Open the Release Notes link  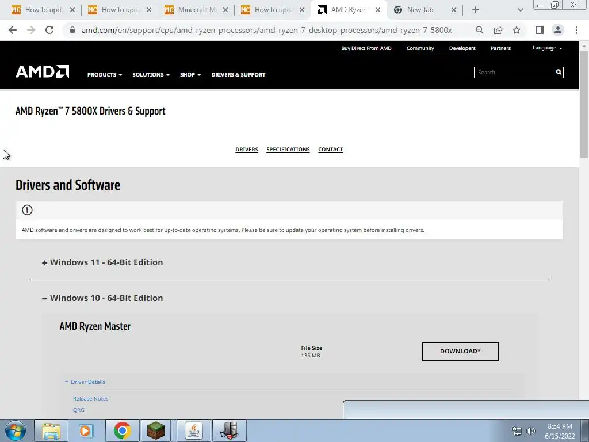tap(90, 398)
